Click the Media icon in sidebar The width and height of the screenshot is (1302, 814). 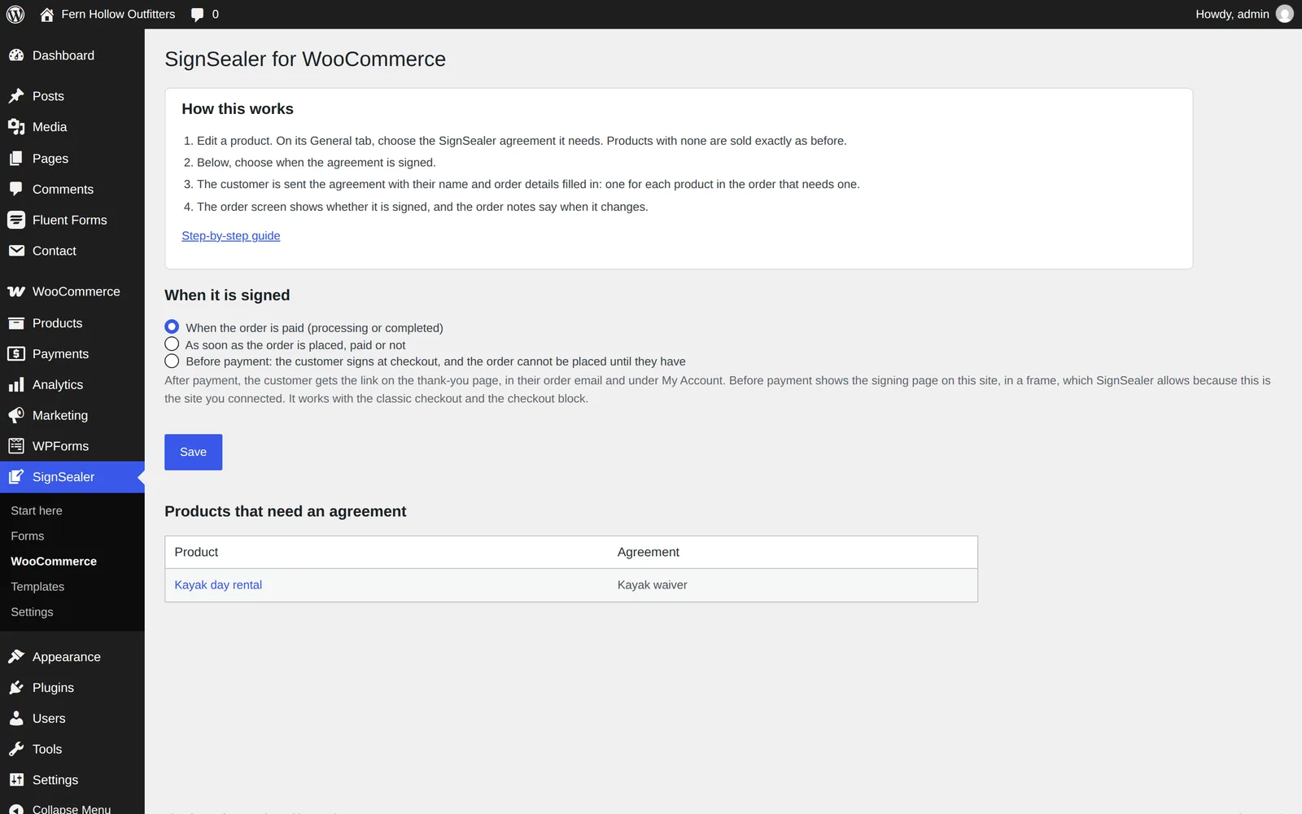click(x=16, y=127)
